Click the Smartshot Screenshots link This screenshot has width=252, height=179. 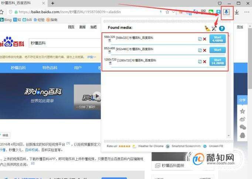(x=186, y=146)
